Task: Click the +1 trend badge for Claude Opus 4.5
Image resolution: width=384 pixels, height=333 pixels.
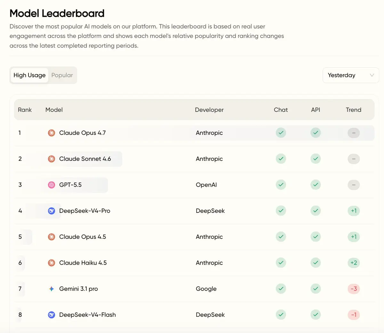Action: pyautogui.click(x=354, y=237)
